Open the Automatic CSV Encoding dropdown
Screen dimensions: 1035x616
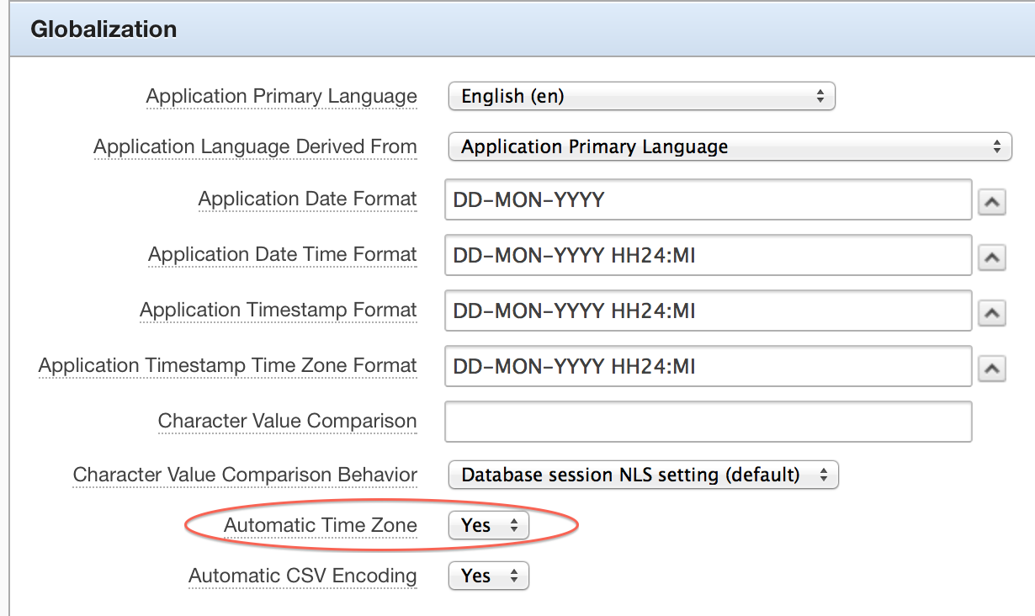pyautogui.click(x=488, y=576)
